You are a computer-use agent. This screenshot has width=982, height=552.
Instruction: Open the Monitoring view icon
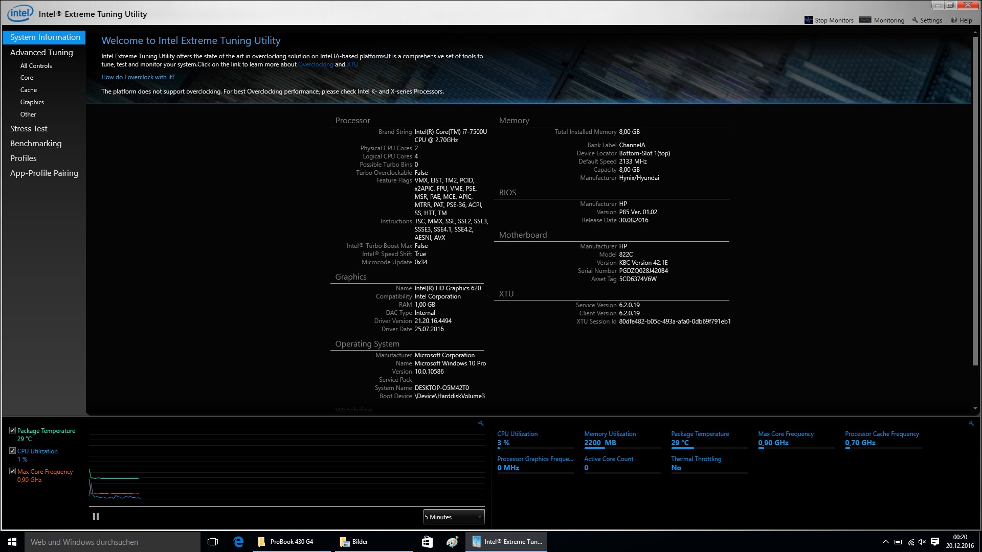(865, 20)
